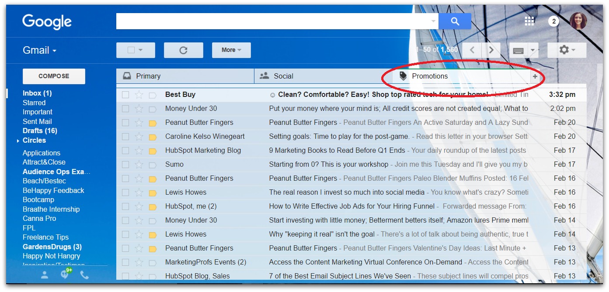Select HubSpot, me (2) email checkbox
The width and height of the screenshot is (609, 292).
tap(125, 206)
